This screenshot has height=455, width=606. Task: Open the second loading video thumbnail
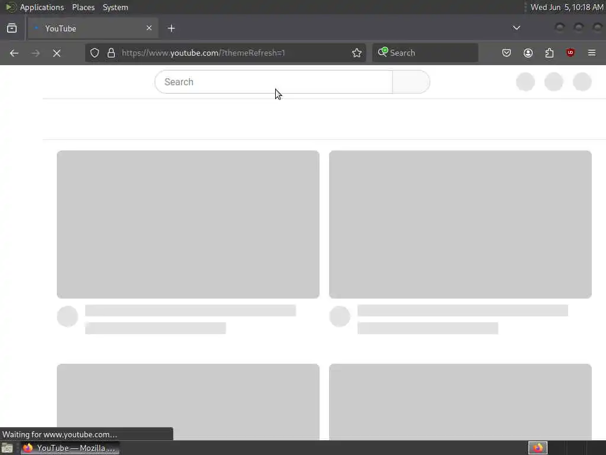[x=460, y=225]
